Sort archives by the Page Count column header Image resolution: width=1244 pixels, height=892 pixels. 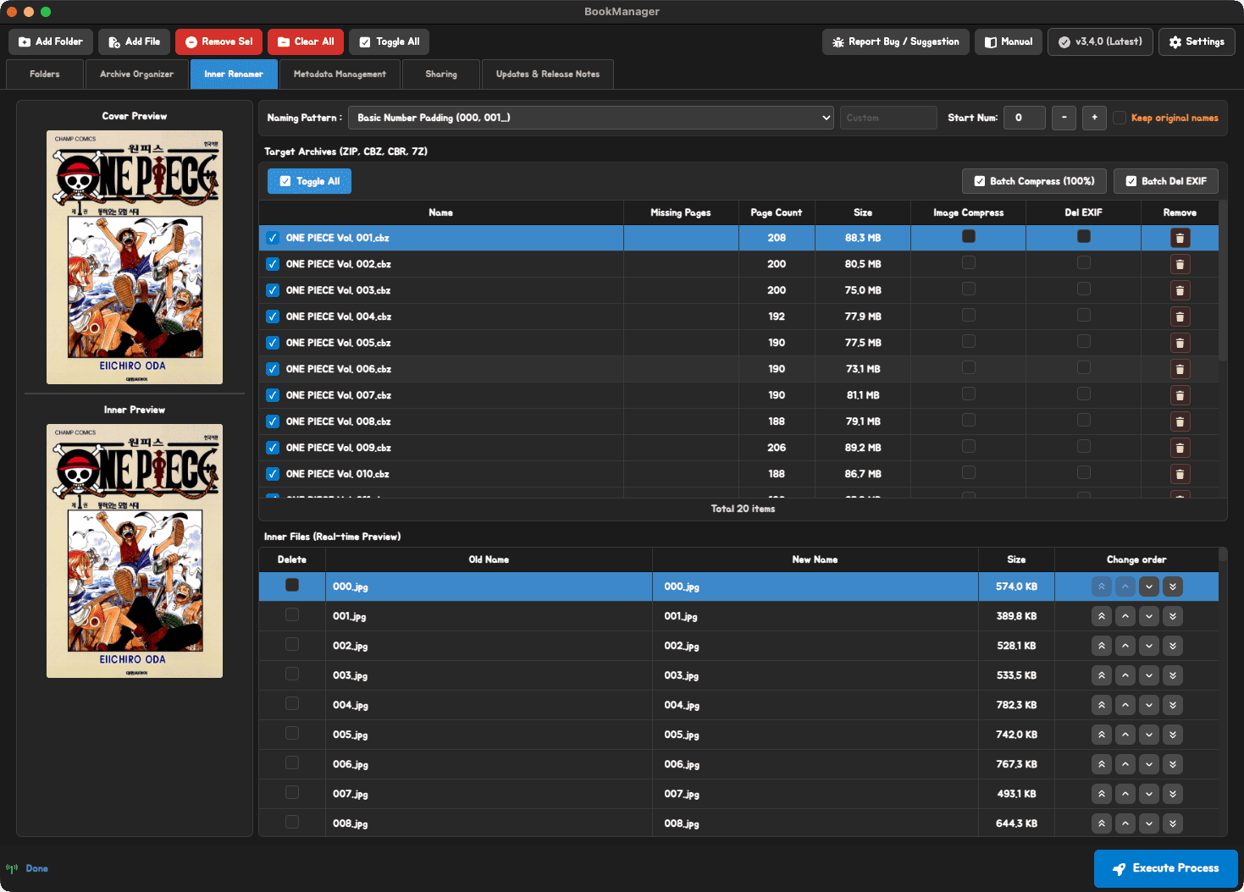pyautogui.click(x=777, y=212)
